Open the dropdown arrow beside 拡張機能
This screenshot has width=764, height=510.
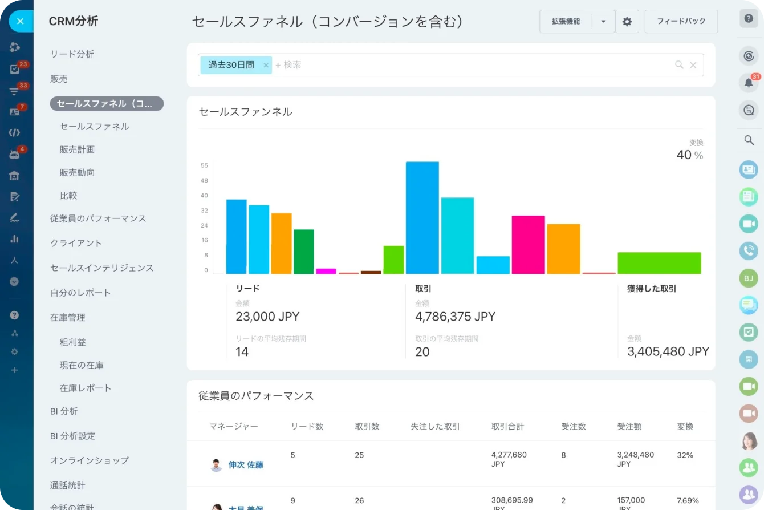click(603, 22)
